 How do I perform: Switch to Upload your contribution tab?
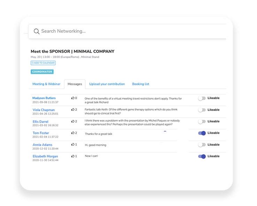point(107,84)
